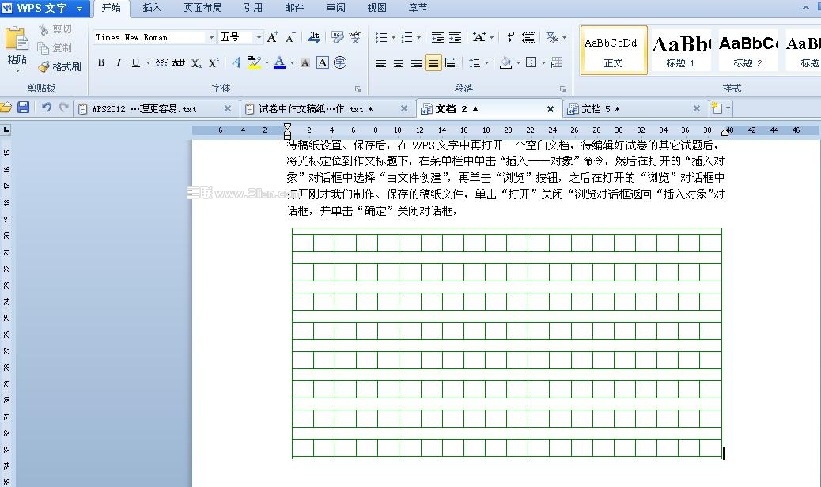Click the grow font size A+ icon
This screenshot has height=487, width=821.
pyautogui.click(x=272, y=37)
